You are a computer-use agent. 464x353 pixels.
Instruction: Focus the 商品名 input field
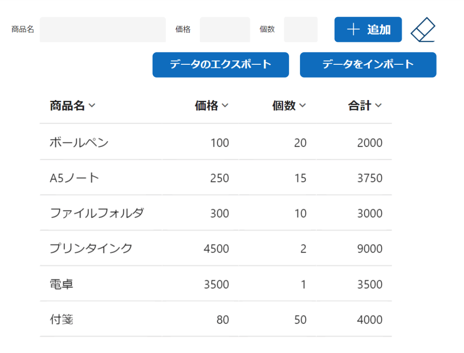tap(103, 30)
